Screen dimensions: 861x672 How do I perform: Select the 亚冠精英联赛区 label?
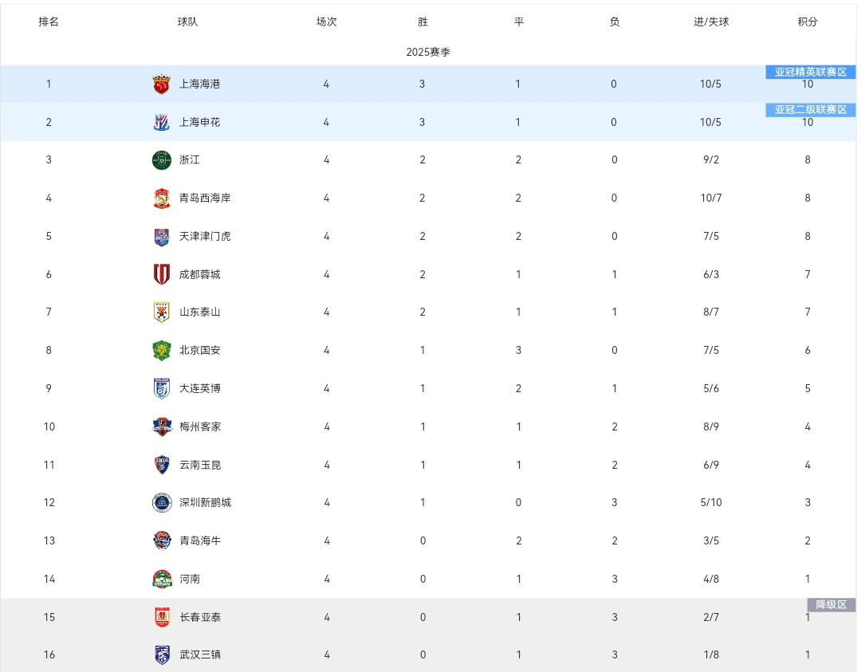811,72
